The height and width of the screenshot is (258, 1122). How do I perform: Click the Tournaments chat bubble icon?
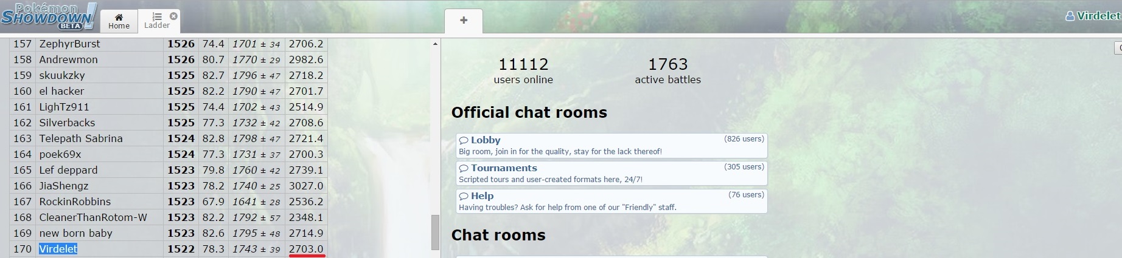464,168
